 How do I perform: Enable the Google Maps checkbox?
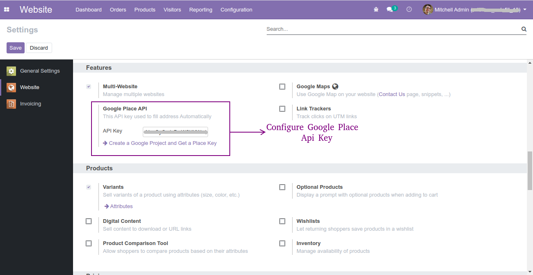(x=282, y=87)
